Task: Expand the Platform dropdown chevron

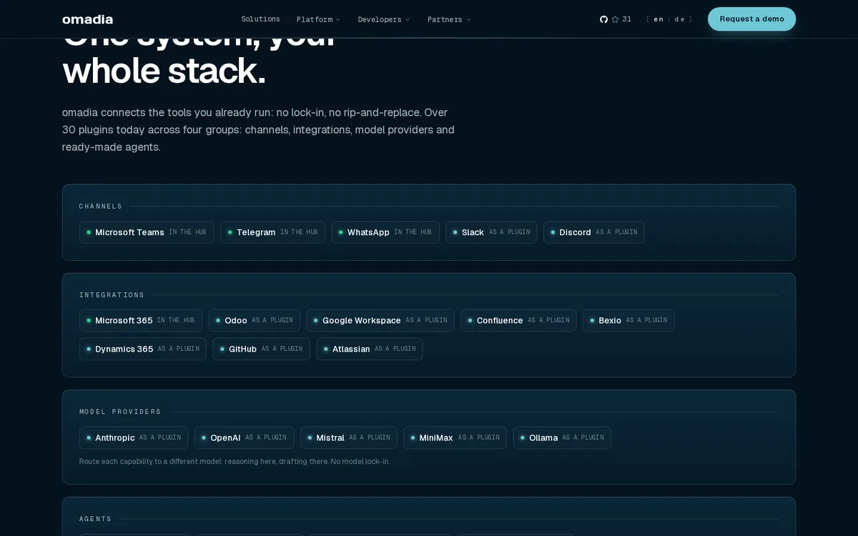Action: pos(338,20)
